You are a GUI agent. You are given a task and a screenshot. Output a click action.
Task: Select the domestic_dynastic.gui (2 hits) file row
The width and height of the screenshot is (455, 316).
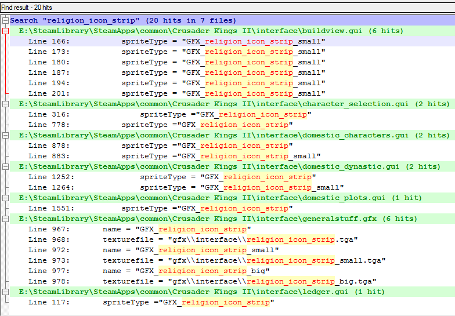(x=232, y=167)
